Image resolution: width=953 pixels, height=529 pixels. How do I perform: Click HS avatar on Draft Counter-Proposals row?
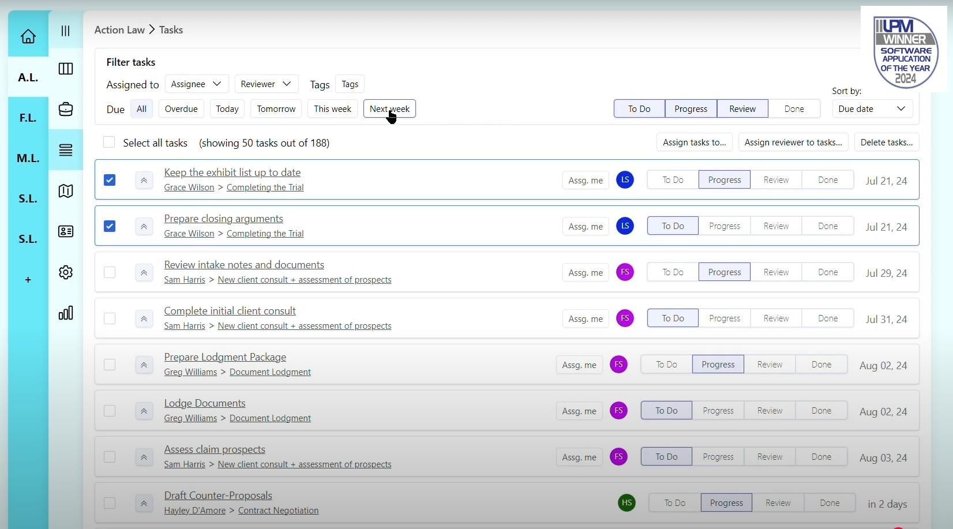(x=626, y=503)
